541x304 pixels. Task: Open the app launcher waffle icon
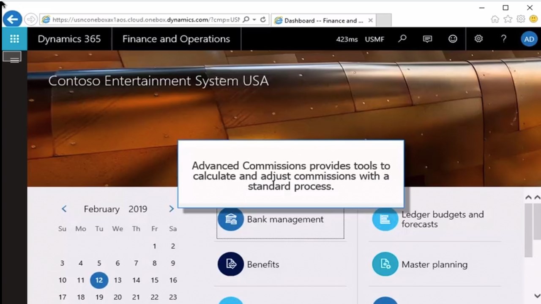point(14,39)
